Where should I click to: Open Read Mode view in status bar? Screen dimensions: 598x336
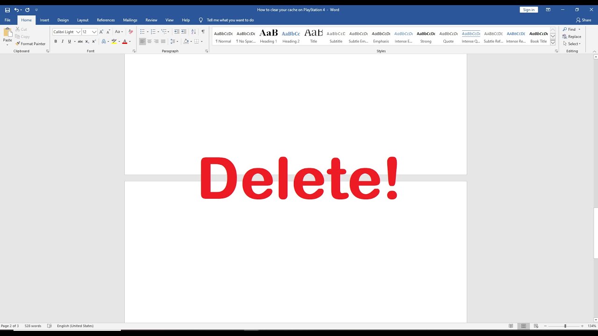point(511,326)
